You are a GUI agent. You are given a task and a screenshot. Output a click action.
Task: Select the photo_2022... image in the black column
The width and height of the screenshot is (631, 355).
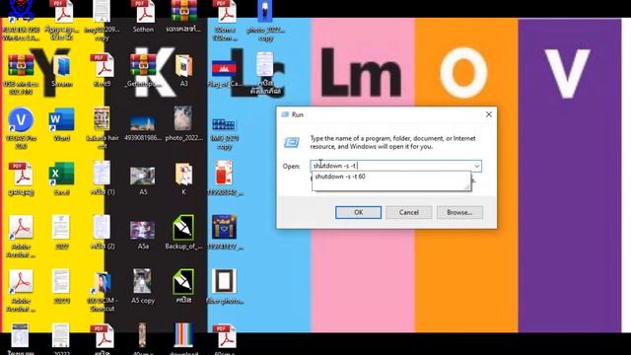click(x=184, y=124)
